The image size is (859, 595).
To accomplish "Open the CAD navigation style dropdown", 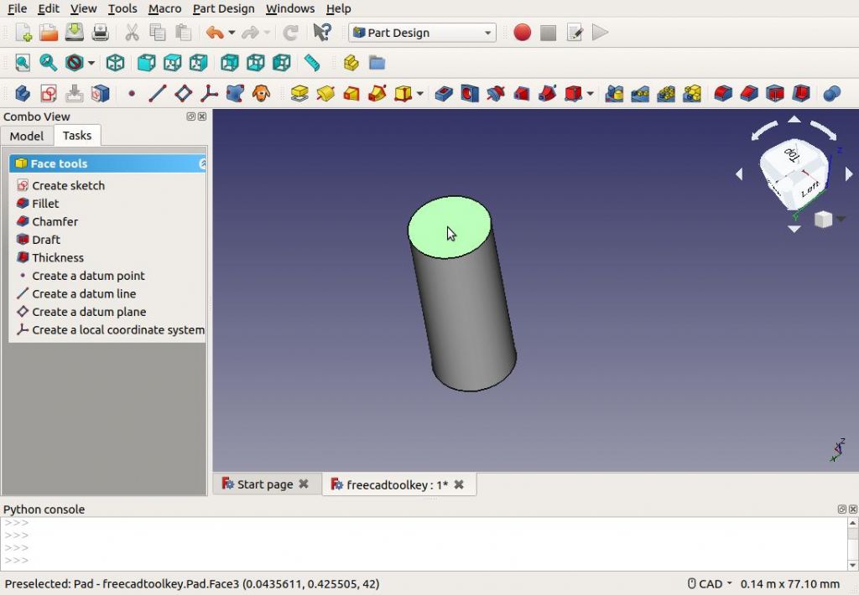I will click(x=710, y=583).
